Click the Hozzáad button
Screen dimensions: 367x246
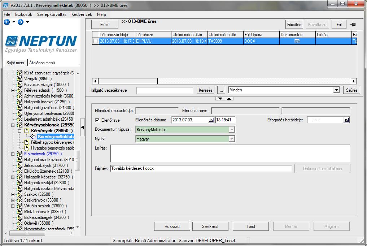[172, 226]
